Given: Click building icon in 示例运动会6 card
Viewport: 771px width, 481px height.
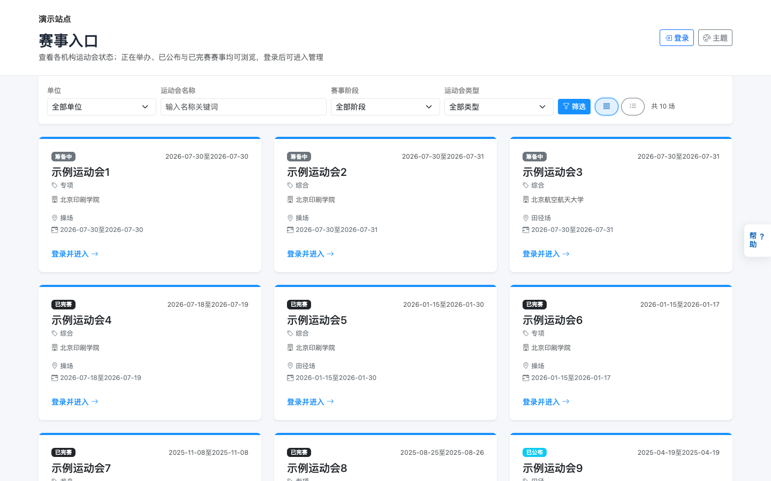Looking at the screenshot, I should click(526, 347).
